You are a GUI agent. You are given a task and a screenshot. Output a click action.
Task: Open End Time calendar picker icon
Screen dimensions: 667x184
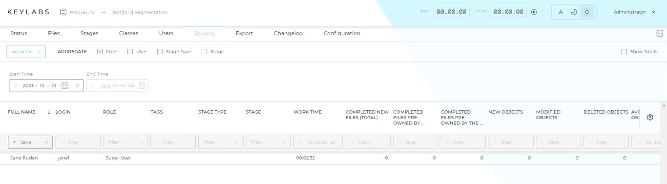pos(142,85)
